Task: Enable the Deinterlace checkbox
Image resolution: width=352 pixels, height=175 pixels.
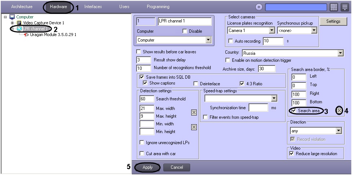Action: point(196,84)
